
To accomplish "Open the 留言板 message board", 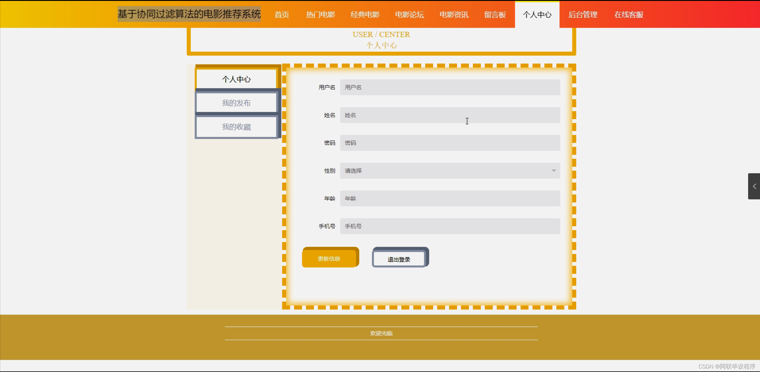I will coord(495,15).
